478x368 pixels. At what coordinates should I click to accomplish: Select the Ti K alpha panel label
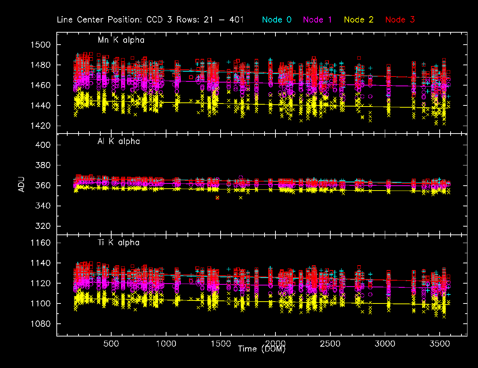119,243
